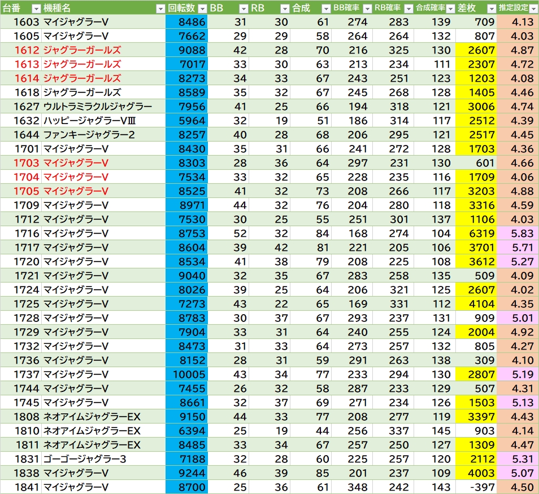Select the 台番 header cell
This screenshot has width=539, height=494.
pyautogui.click(x=21, y=7)
